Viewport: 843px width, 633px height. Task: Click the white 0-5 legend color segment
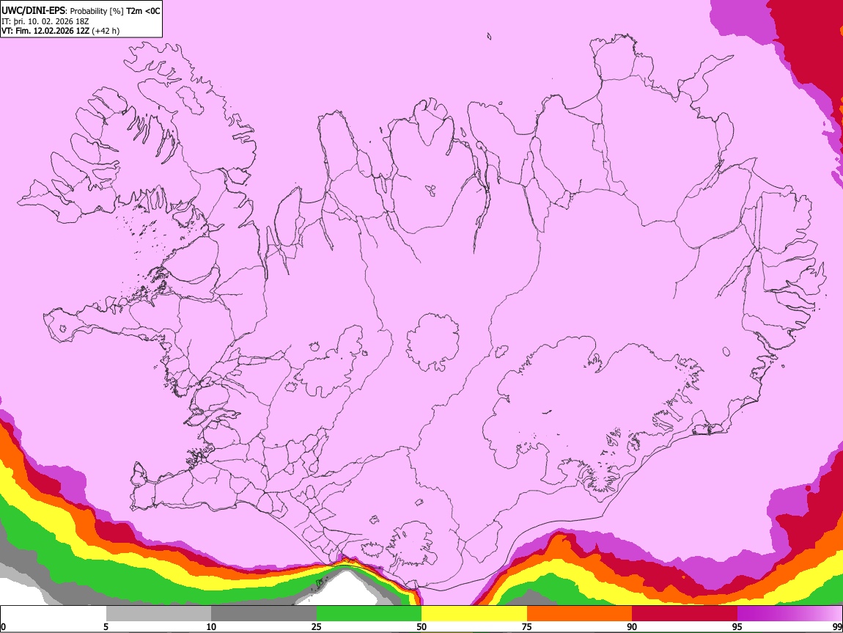[54, 614]
